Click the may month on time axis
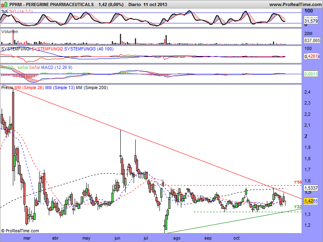The image size is (323, 242). tap(86, 238)
